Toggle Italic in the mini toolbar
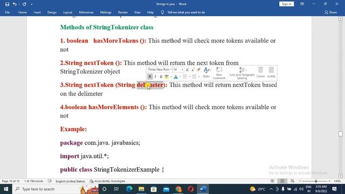The height and width of the screenshot is (194, 345). 155,77
